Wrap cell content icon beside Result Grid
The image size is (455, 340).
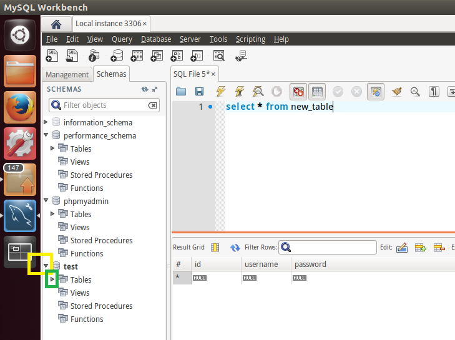click(x=215, y=247)
